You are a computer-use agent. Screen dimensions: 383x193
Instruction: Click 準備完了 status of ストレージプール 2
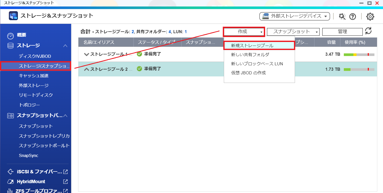(x=153, y=69)
